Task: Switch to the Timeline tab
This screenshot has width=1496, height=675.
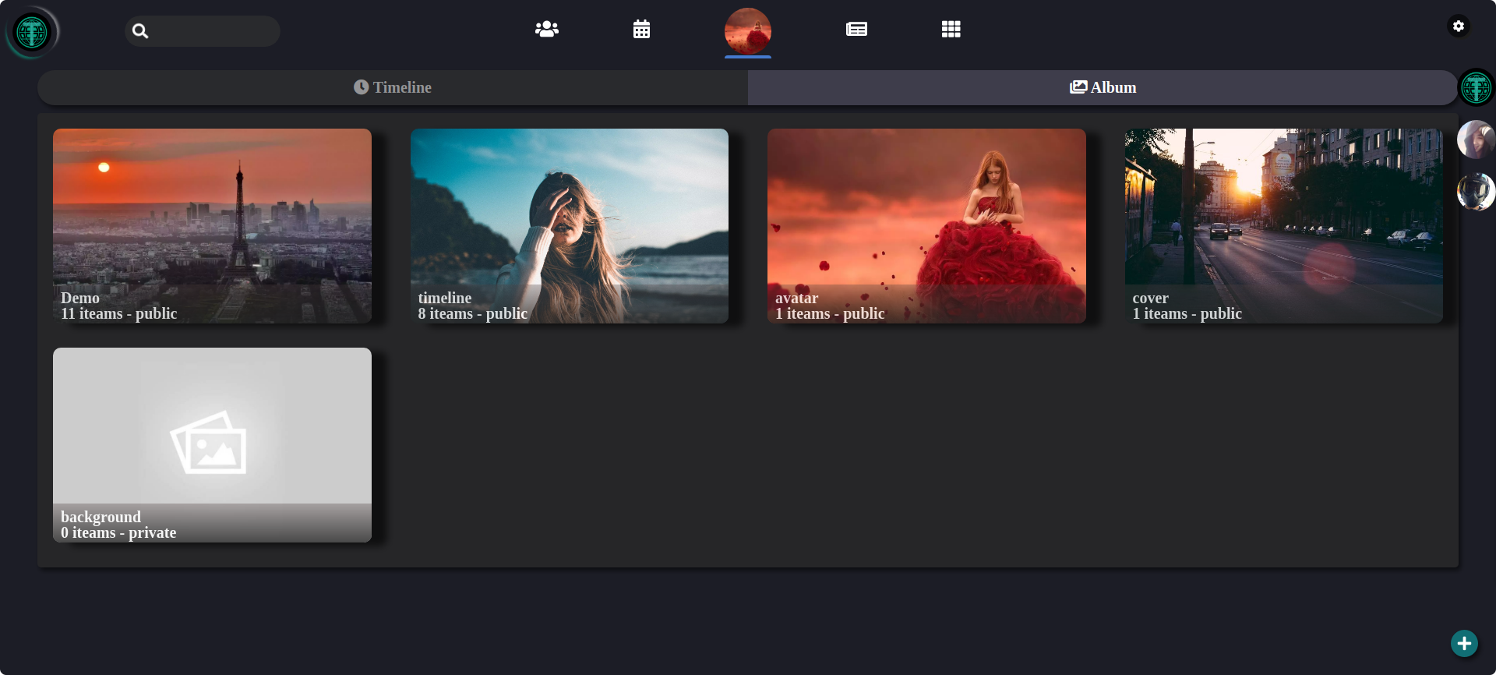Action: (x=393, y=87)
